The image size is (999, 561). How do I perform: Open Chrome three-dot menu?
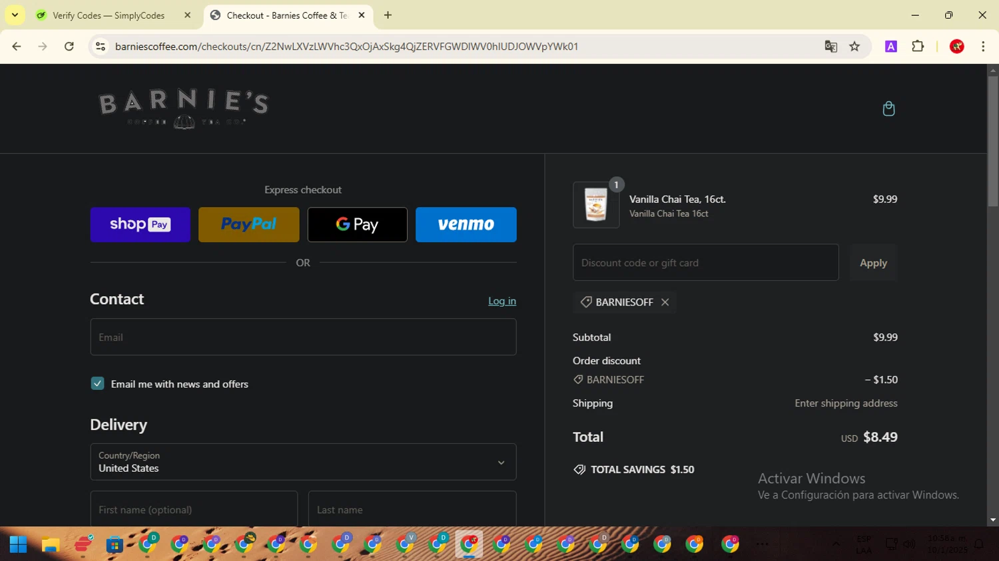[x=983, y=47]
